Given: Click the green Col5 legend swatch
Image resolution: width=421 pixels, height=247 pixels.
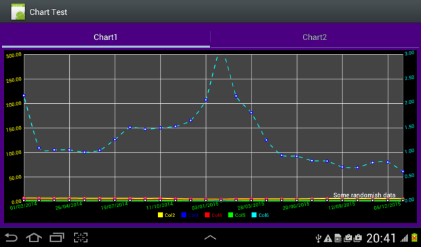Looking at the screenshot, I should coord(230,215).
